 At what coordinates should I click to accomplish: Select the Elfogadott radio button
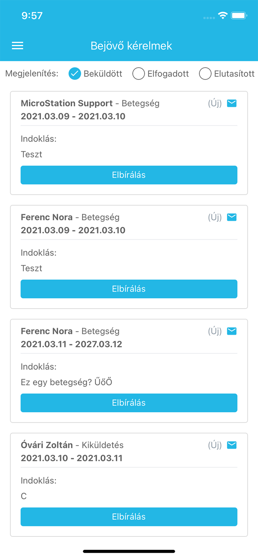(138, 74)
